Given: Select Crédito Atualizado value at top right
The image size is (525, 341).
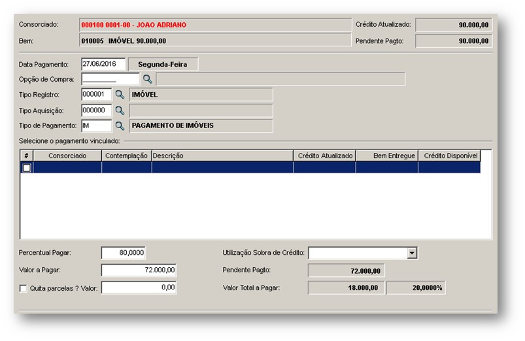Looking at the screenshot, I should tap(454, 25).
